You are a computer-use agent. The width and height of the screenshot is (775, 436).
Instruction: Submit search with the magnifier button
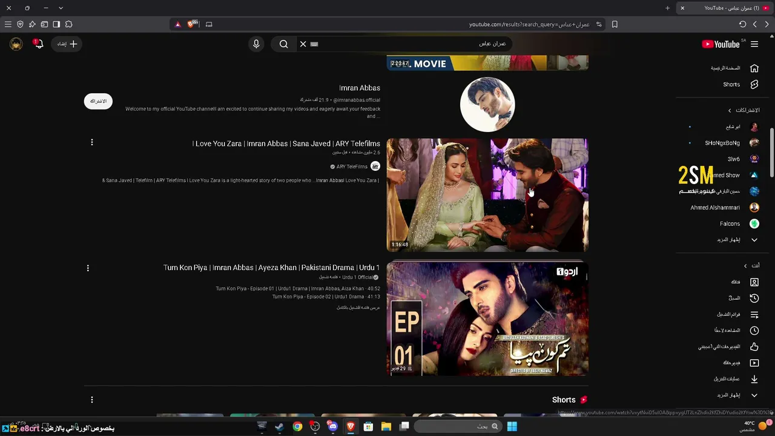tap(283, 44)
